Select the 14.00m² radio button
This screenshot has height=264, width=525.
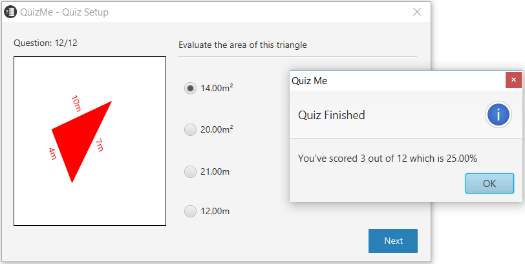(190, 88)
